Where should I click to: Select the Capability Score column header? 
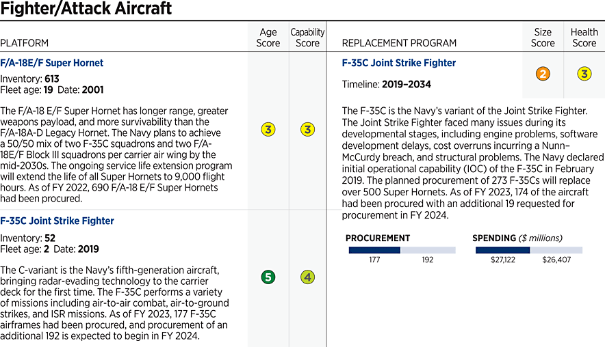click(x=308, y=38)
